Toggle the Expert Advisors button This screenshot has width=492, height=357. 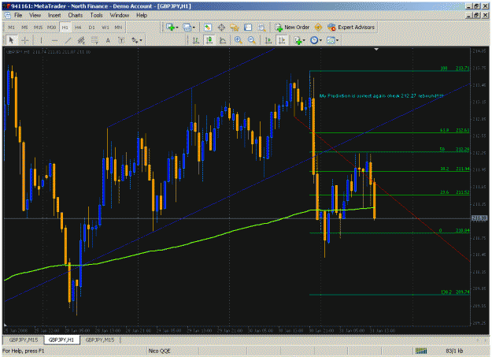(x=351, y=28)
